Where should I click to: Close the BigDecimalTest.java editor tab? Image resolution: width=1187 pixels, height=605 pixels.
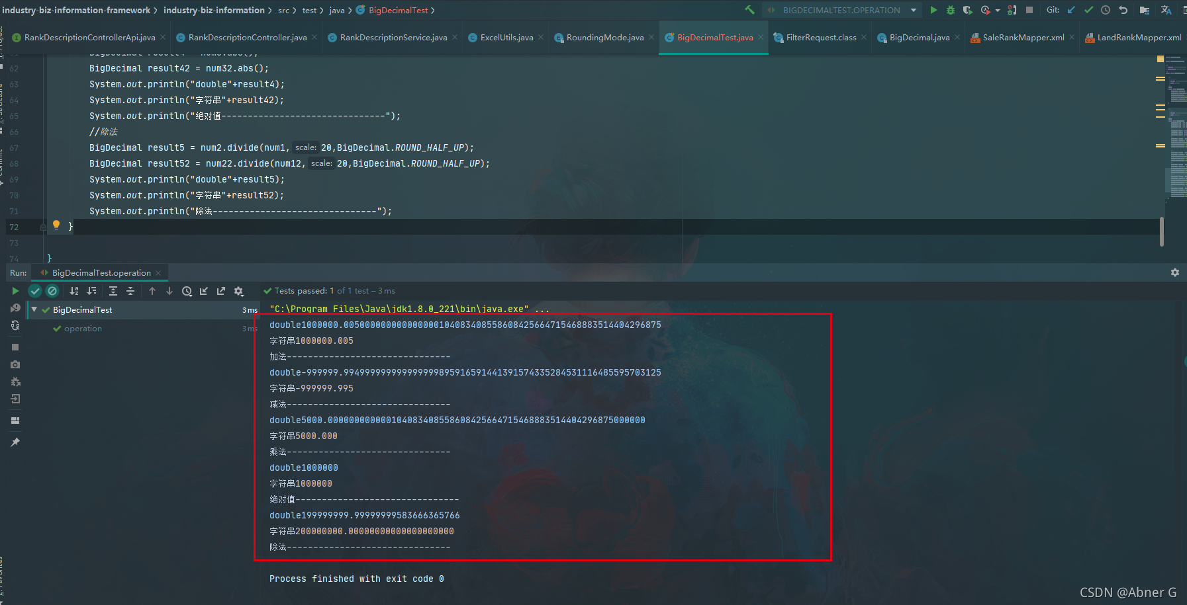click(760, 38)
